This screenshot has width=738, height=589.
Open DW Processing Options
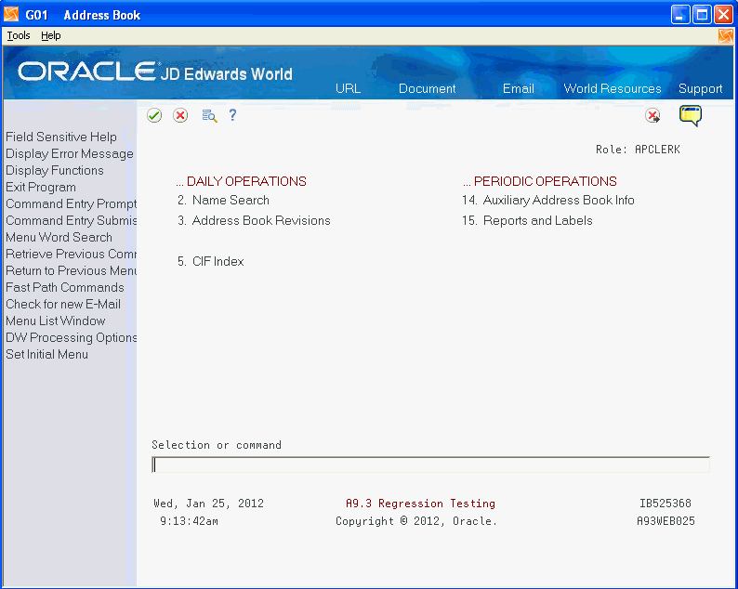pyautogui.click(x=71, y=338)
